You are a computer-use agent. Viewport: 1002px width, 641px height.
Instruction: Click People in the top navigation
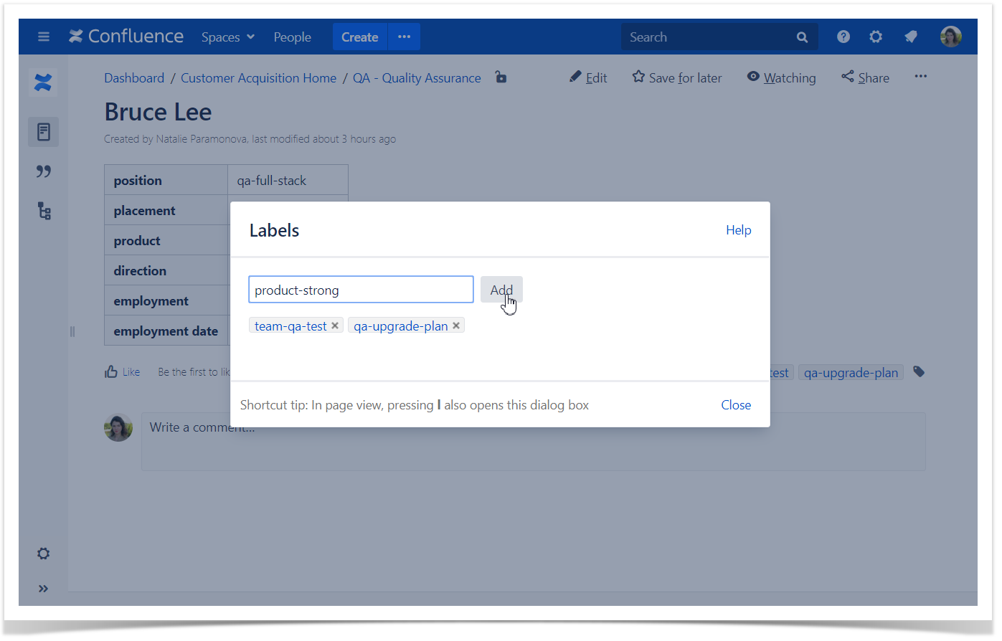click(292, 37)
